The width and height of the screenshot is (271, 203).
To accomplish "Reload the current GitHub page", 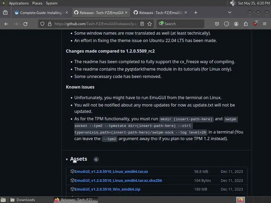I will [x=25, y=24].
